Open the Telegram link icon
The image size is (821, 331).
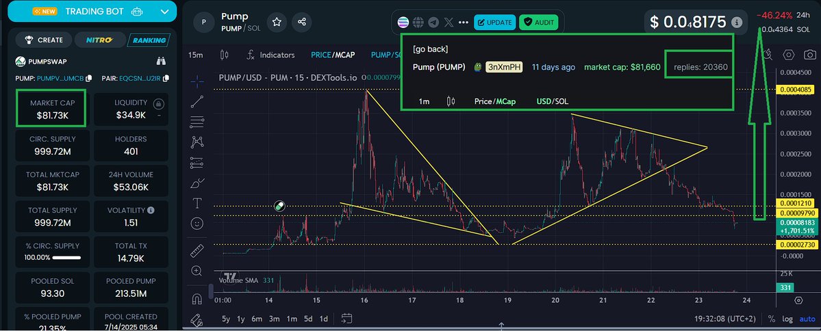click(433, 23)
